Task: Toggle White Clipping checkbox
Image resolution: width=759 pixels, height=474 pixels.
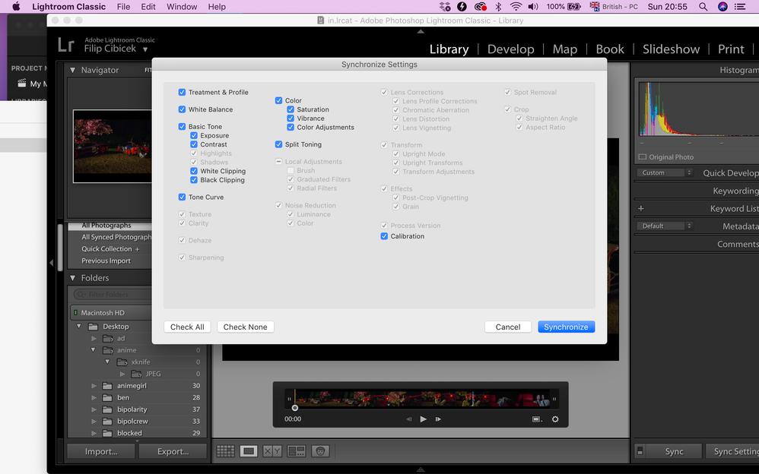Action: tap(194, 171)
